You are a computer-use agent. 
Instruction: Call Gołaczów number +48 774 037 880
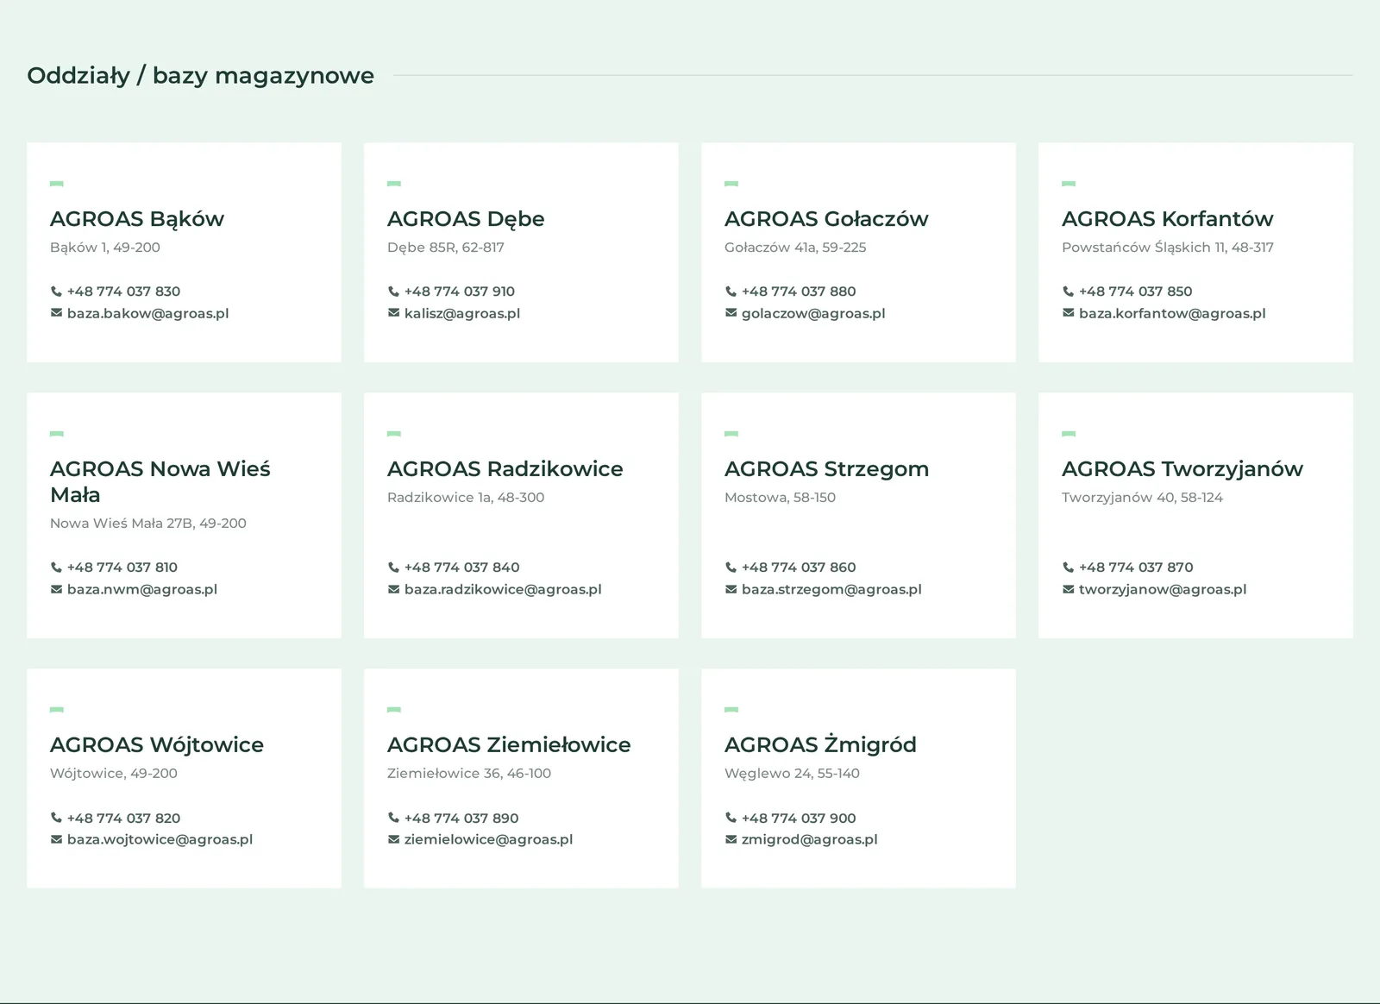799,292
